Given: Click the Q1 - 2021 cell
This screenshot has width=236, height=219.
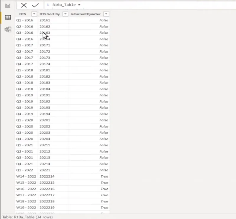Looking at the screenshot, I should 27,145.
